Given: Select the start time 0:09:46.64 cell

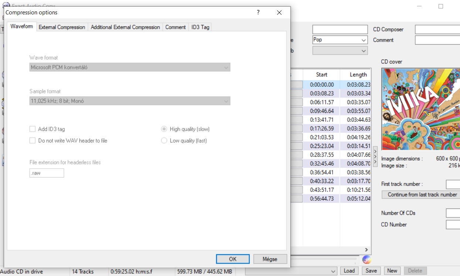Looking at the screenshot, I should pyautogui.click(x=321, y=111).
